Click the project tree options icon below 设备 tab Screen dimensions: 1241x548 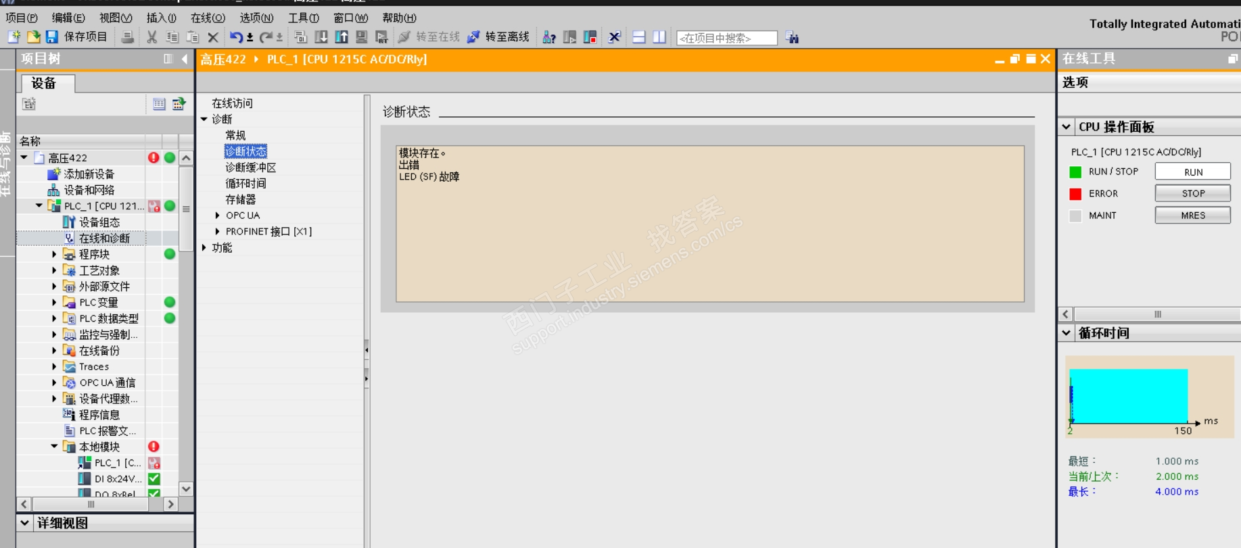click(28, 103)
